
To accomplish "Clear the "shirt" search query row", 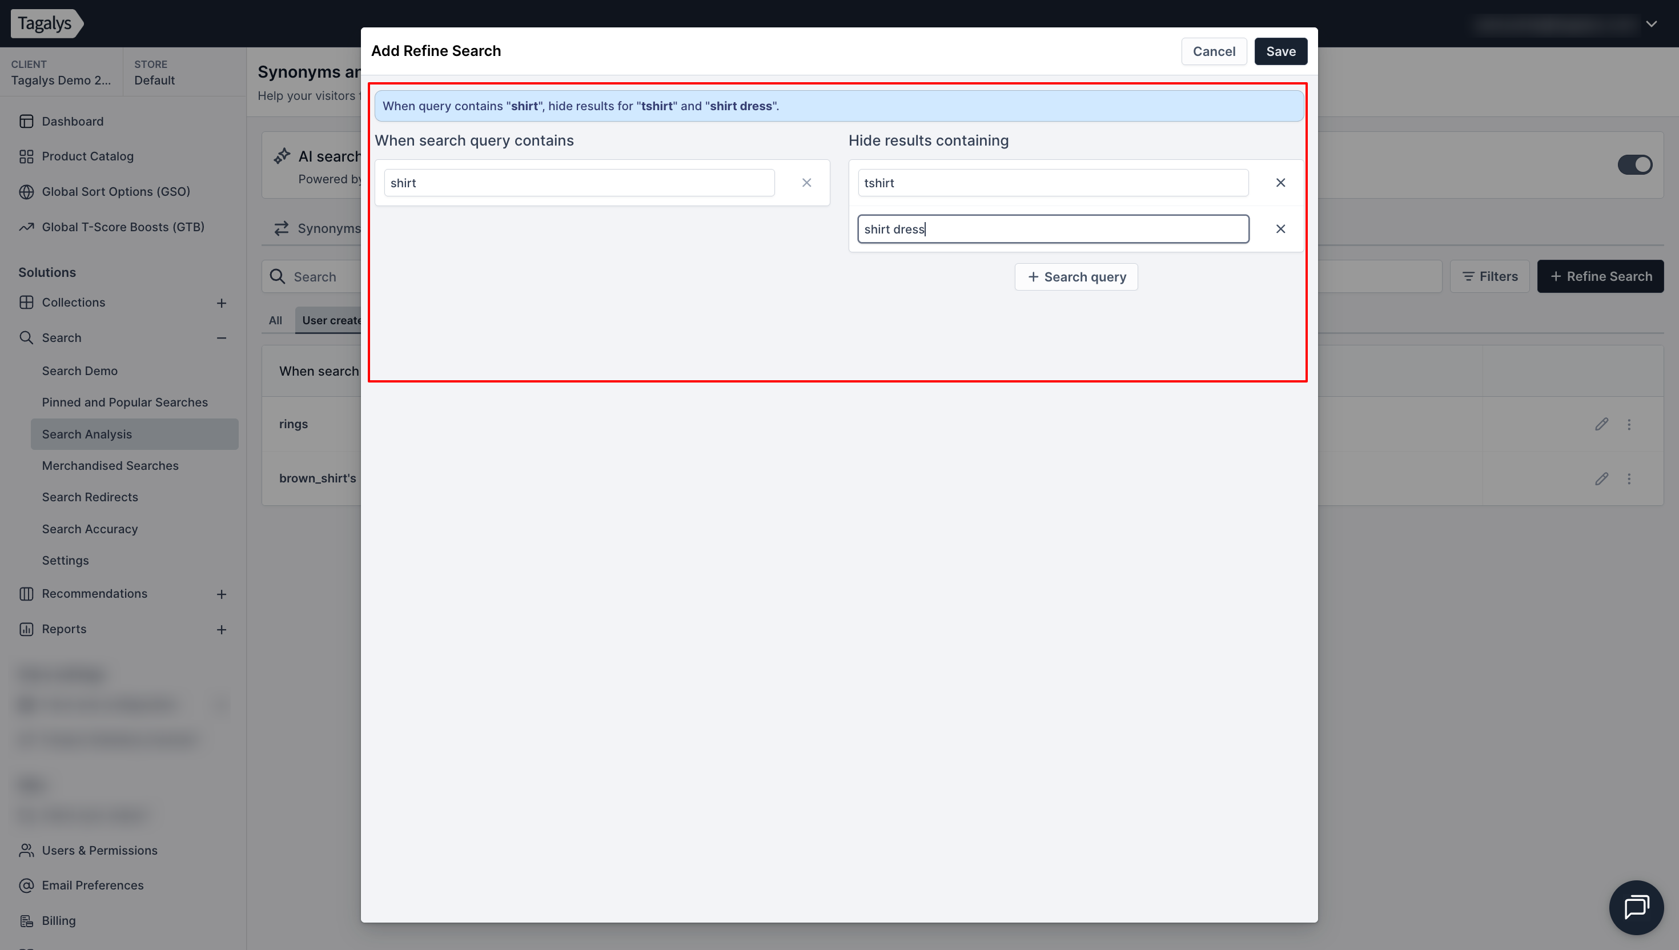I will tap(806, 183).
